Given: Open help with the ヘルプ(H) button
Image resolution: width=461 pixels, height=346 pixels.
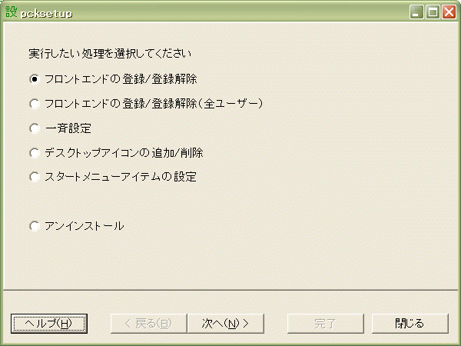Looking at the screenshot, I should 49,324.
